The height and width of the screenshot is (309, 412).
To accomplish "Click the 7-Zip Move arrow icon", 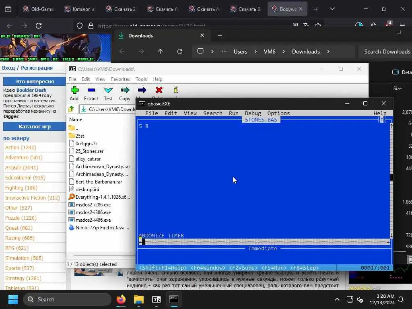I will [x=142, y=90].
